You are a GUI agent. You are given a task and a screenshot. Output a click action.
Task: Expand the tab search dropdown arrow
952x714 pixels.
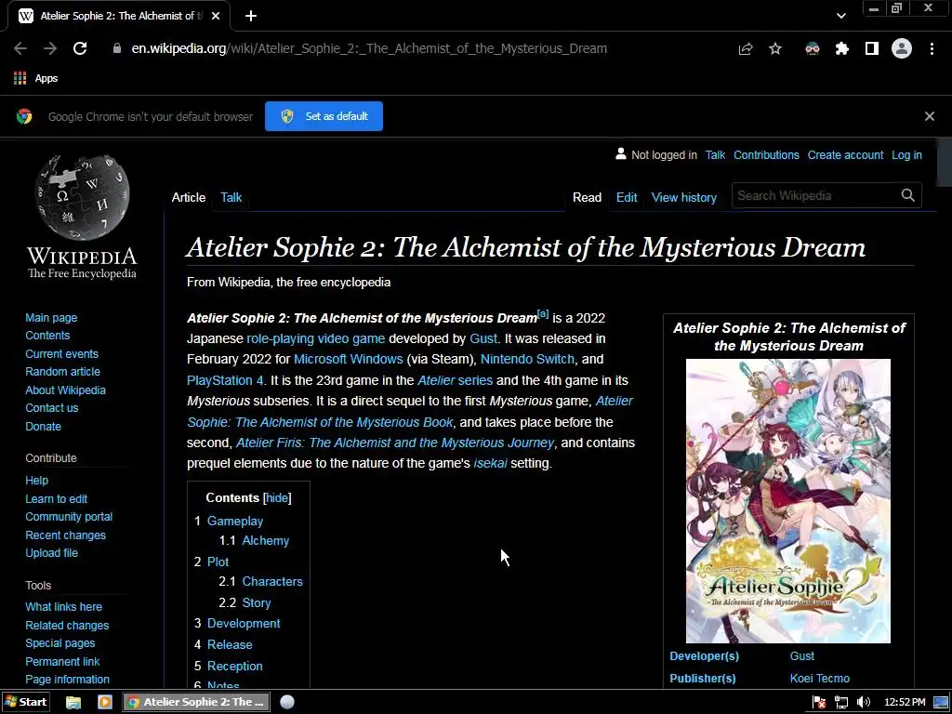tap(840, 16)
